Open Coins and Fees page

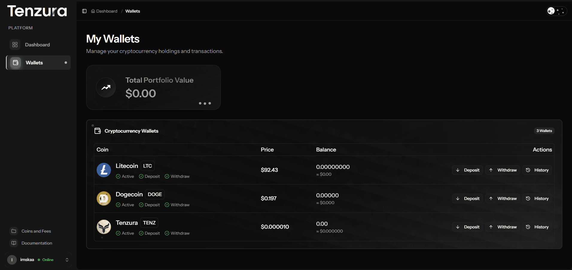coord(36,231)
